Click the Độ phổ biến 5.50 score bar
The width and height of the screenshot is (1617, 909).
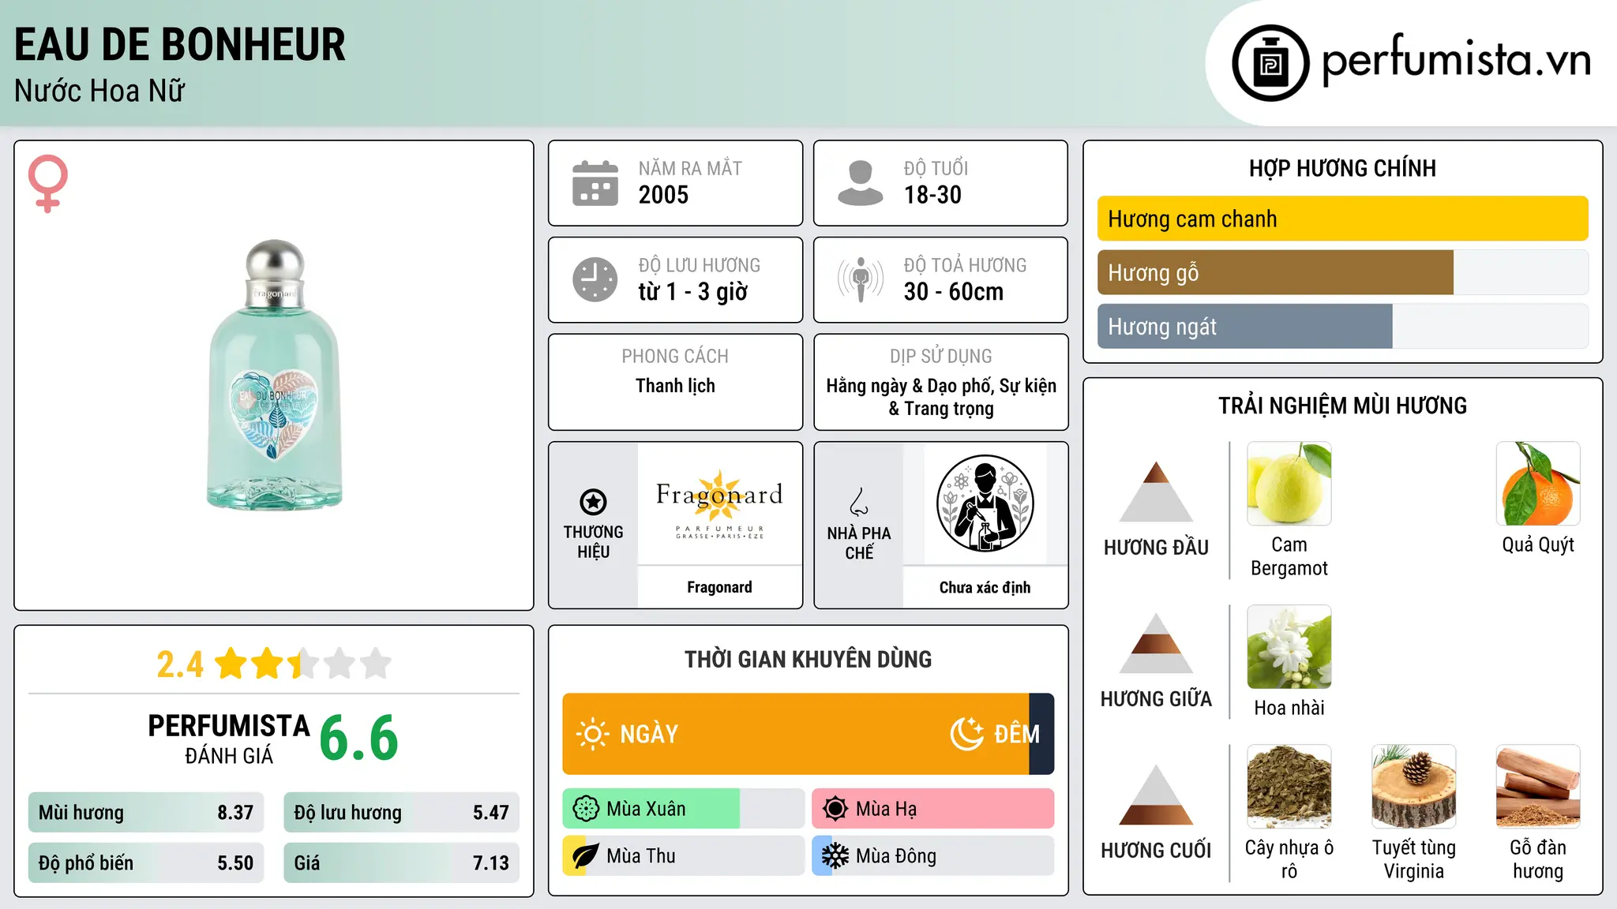(x=146, y=863)
